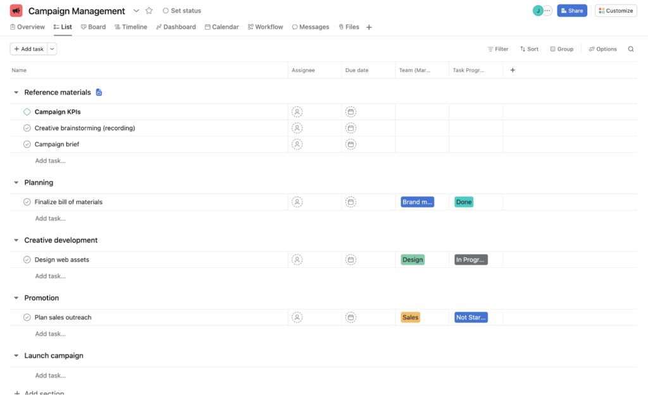Add a new tab with plus icon
The height and width of the screenshot is (395, 648).
(x=369, y=27)
